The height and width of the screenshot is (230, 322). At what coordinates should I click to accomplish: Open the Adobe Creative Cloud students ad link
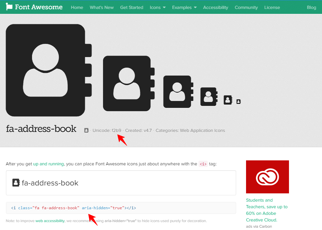click(267, 210)
